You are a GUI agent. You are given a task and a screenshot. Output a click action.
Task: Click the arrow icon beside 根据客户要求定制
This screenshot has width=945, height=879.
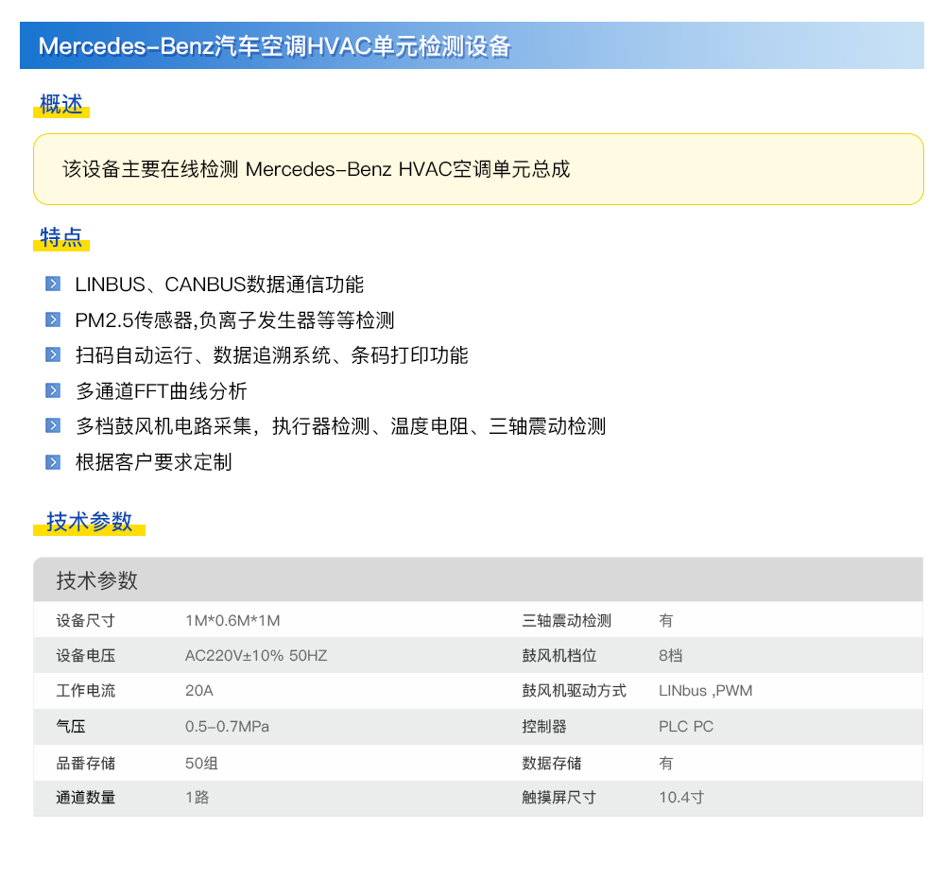click(53, 462)
